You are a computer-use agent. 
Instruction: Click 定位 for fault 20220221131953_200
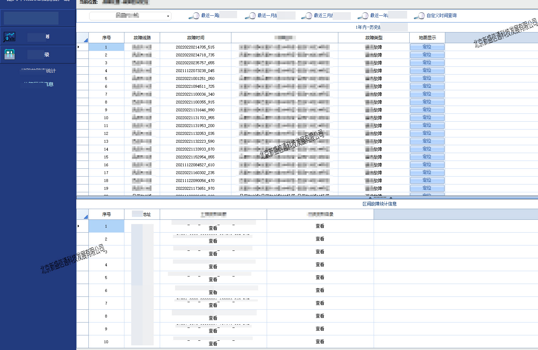point(427,125)
